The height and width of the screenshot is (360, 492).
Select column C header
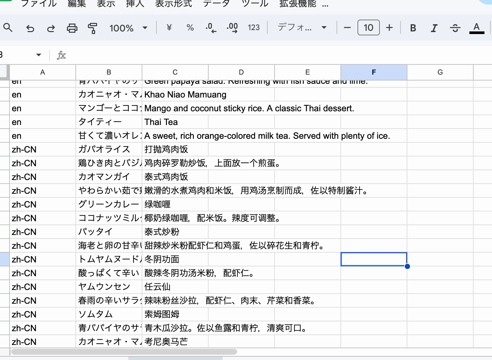click(175, 72)
